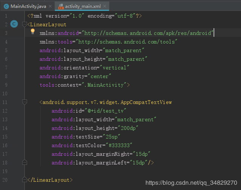Image resolution: width=241 pixels, height=190 pixels.
Task: Switch to the MainActivity.java tab
Action: (28, 6)
